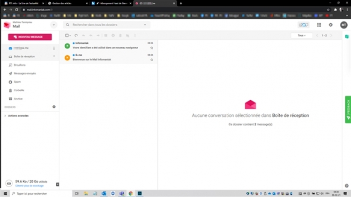Click the storage usage disk icon
Image resolution: width=351 pixels, height=197 pixels.
[x=9, y=183]
